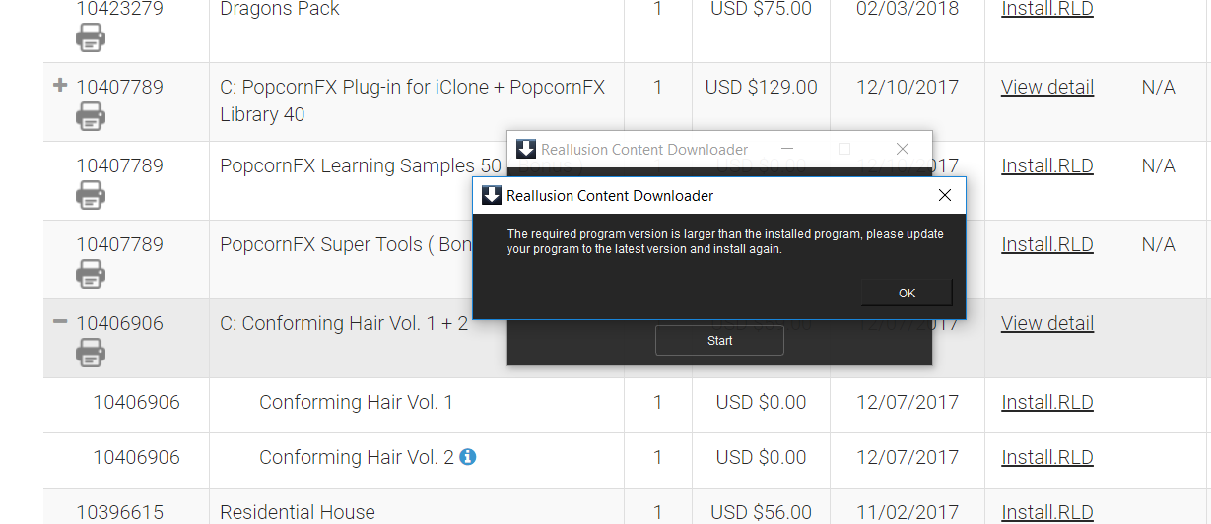This screenshot has height=524, width=1211.
Task: Click download icon in error dialog title bar
Action: [x=492, y=195]
